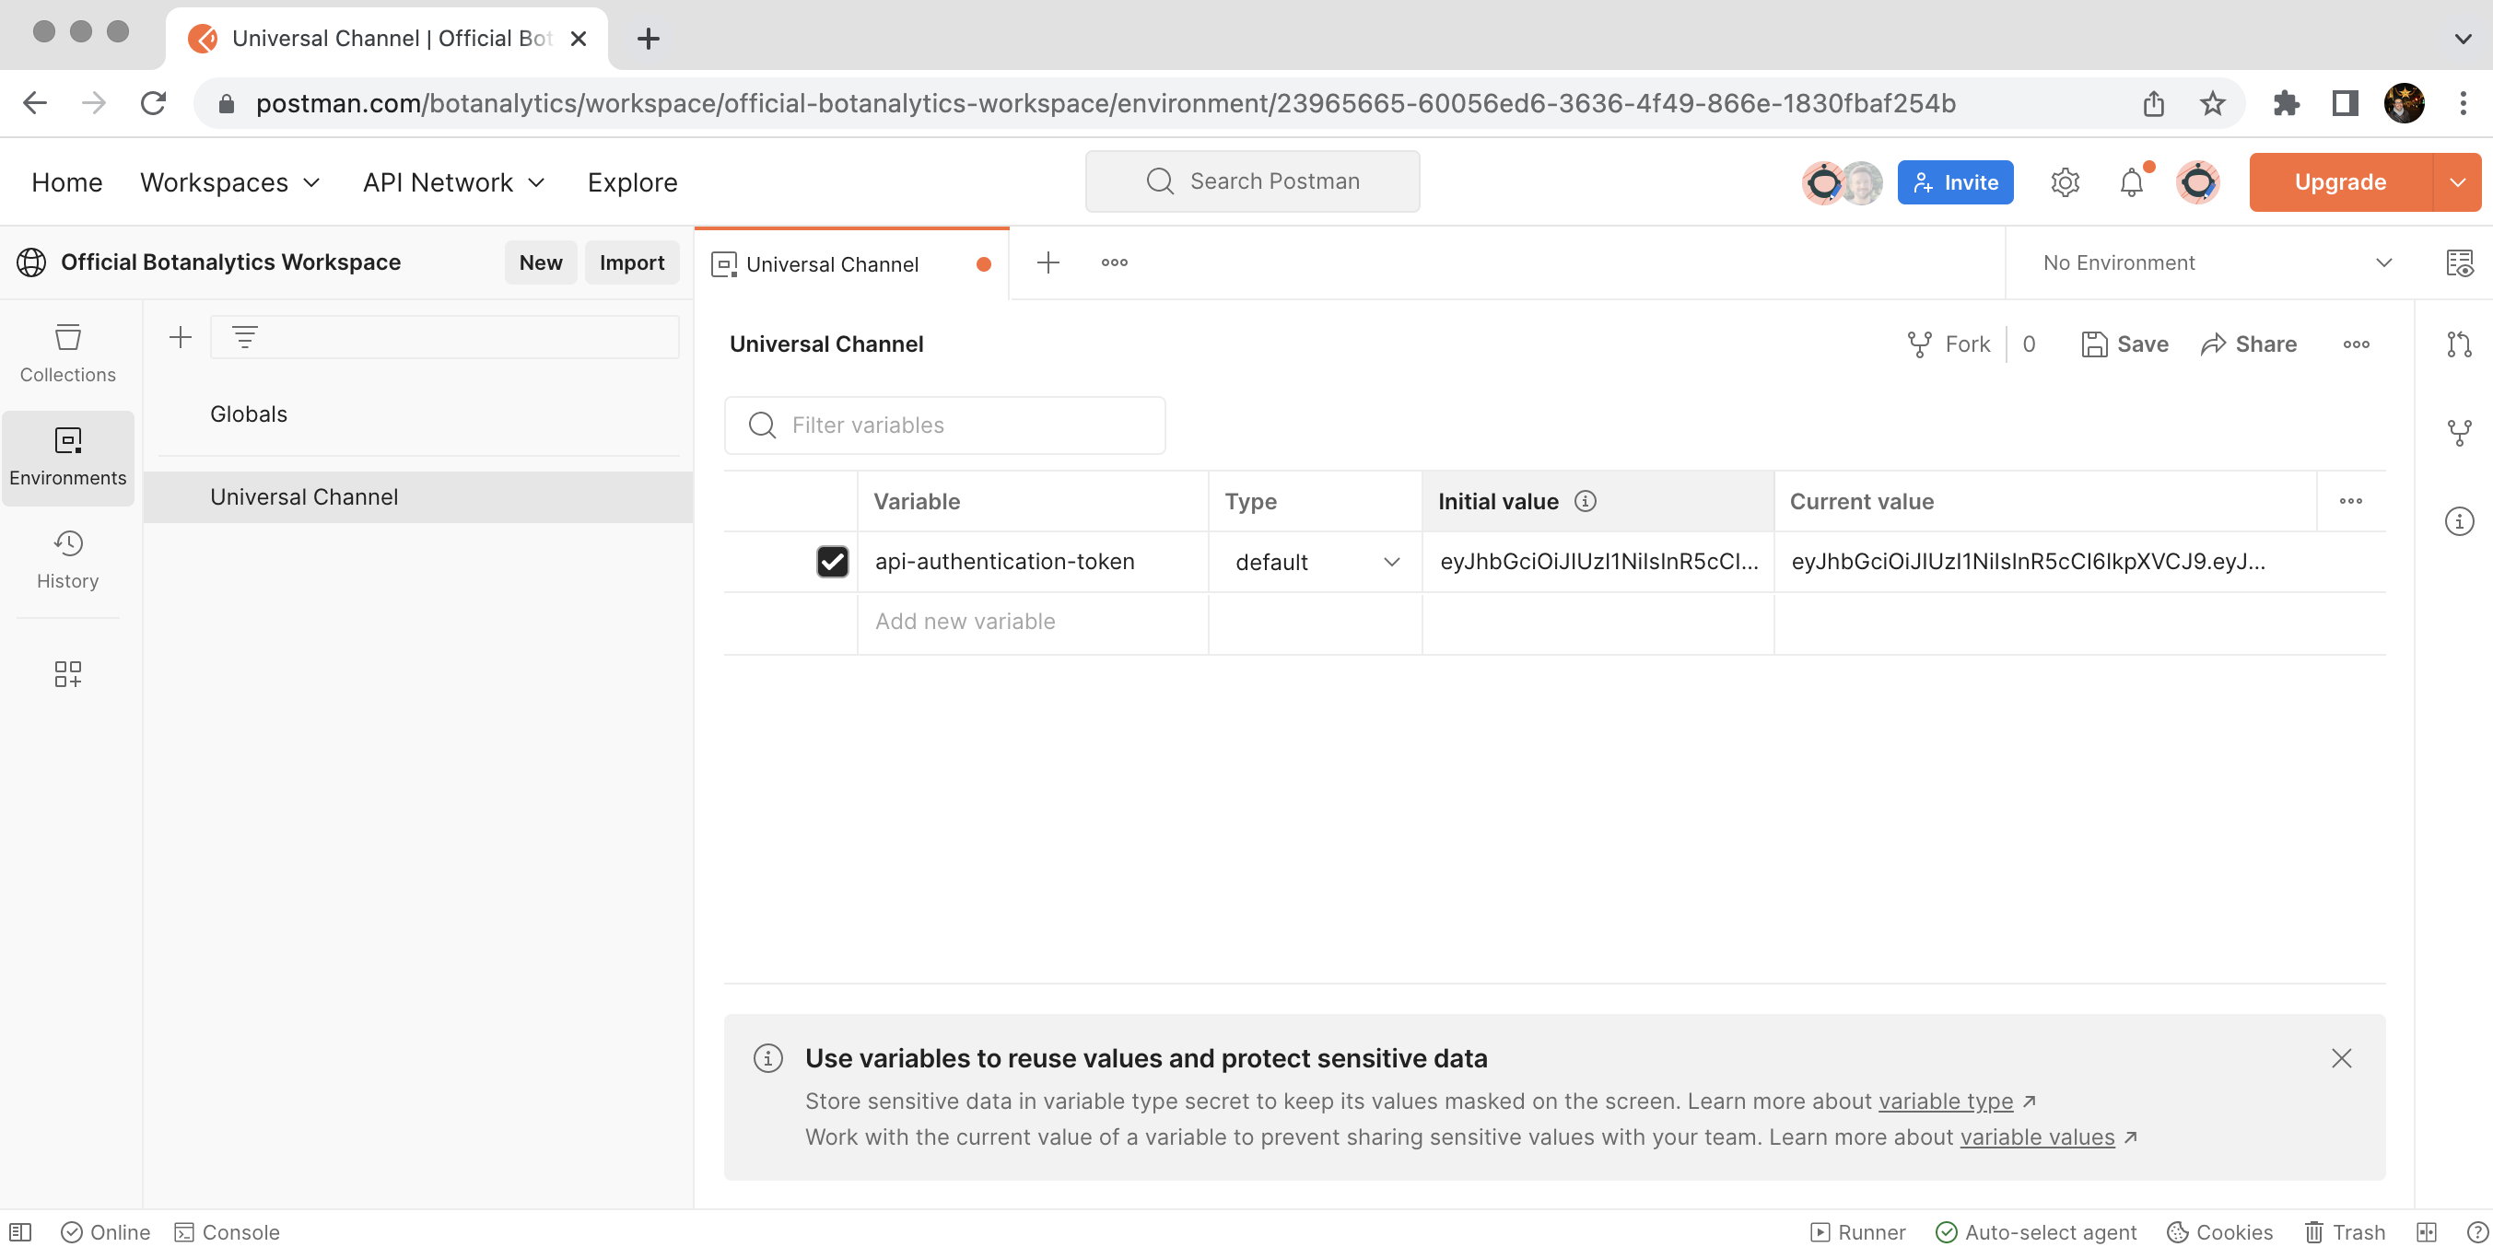
Task: Click the Filter variables field
Action: (x=944, y=425)
